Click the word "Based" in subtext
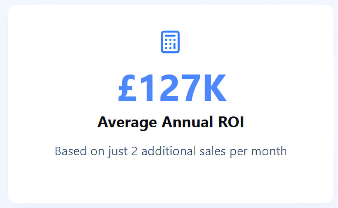The height and width of the screenshot is (208, 338). 71,151
